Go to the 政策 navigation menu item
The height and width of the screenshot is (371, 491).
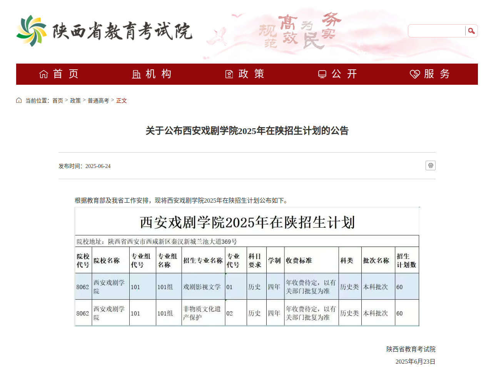point(245,74)
